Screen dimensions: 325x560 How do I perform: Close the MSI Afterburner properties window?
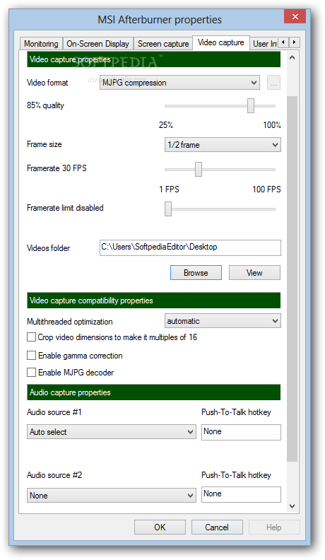pyautogui.click(x=295, y=16)
